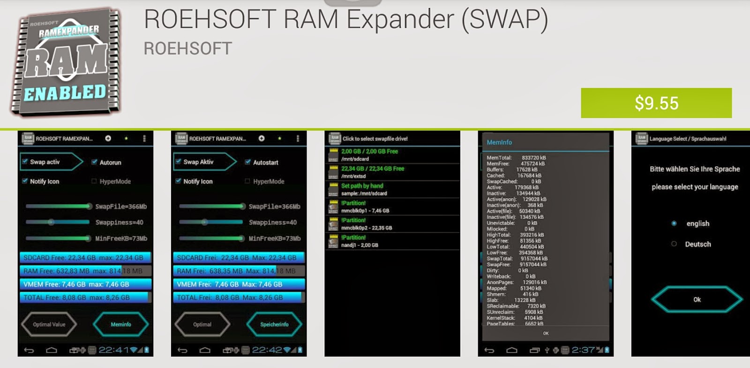Toggle Notify Icon checkbox under Swap activ
Viewport: 750px width, 368px height.
(24, 181)
